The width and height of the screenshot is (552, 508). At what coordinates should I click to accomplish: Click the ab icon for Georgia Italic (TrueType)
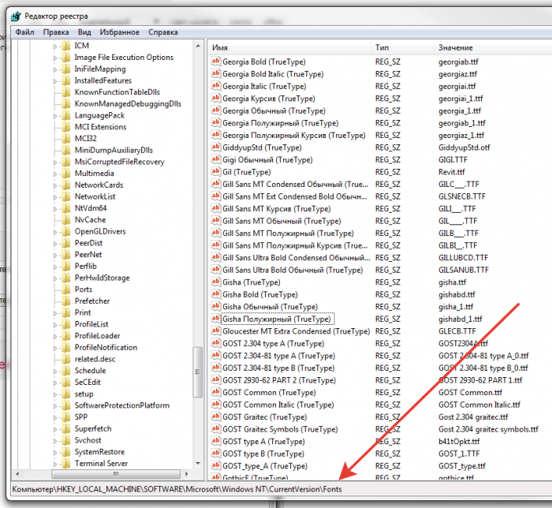tap(215, 86)
